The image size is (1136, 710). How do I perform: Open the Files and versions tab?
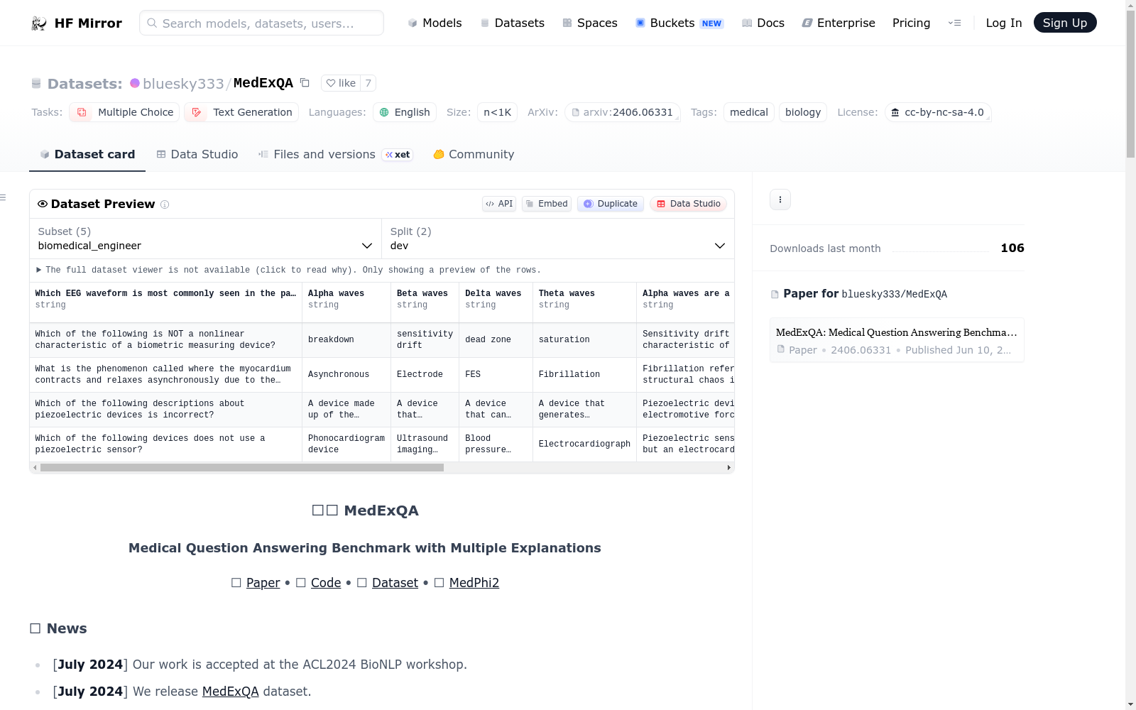pos(335,154)
